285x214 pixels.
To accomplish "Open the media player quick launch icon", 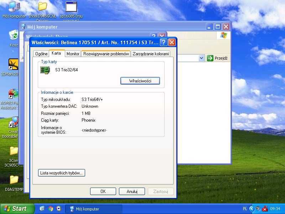I will click(59, 209).
